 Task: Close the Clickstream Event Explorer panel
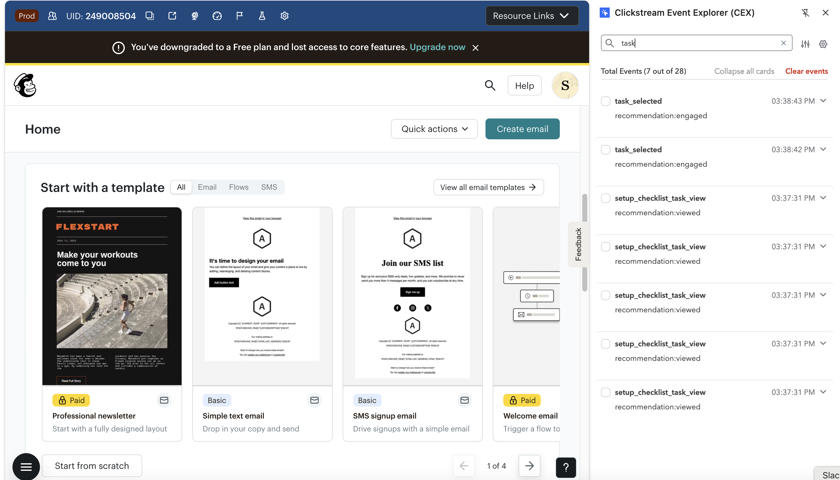826,13
